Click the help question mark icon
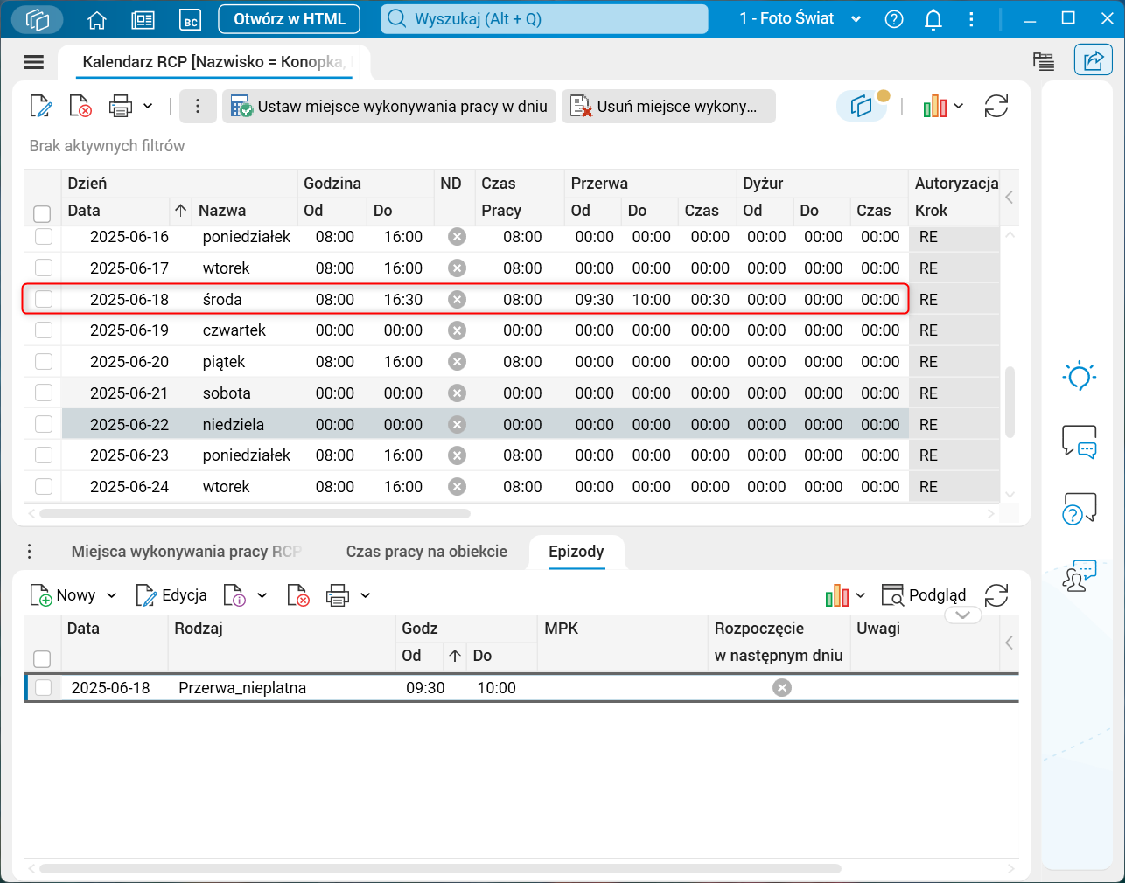Viewport: 1125px width, 883px height. (894, 19)
